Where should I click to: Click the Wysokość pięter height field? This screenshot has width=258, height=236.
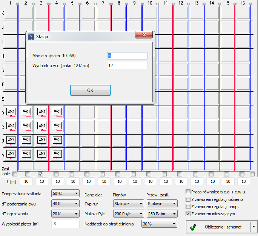click(65, 224)
